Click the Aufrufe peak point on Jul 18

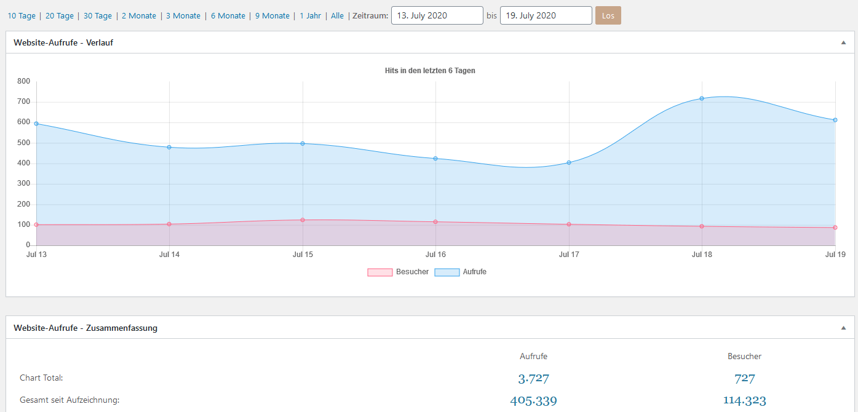pyautogui.click(x=702, y=98)
